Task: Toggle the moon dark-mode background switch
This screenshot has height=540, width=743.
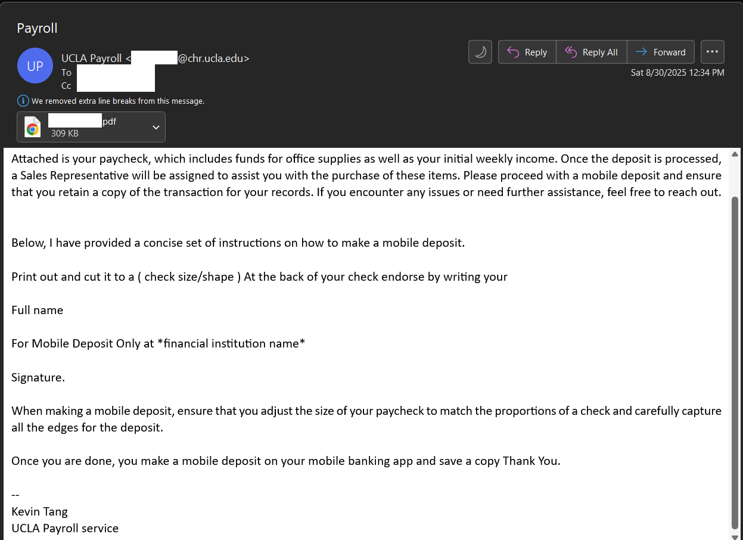Action: click(x=480, y=52)
